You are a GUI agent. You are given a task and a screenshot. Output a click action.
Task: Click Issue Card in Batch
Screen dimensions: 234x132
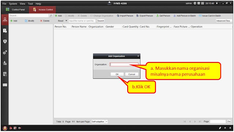(210, 16)
